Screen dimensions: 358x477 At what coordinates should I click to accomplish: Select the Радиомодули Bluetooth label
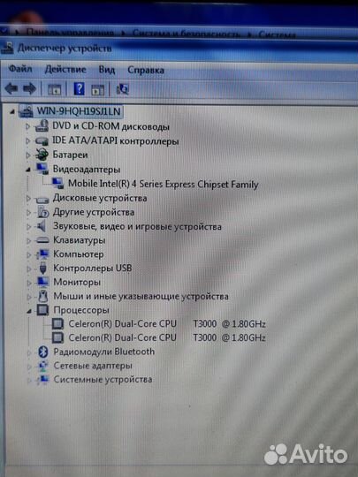pyautogui.click(x=103, y=352)
